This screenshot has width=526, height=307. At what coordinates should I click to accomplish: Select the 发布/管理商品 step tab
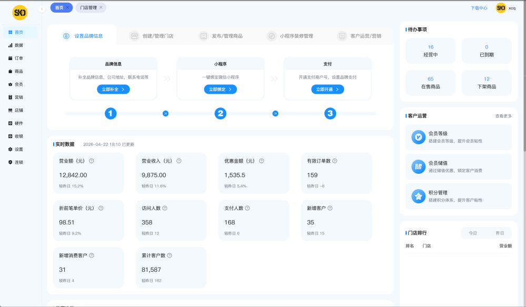coord(221,36)
